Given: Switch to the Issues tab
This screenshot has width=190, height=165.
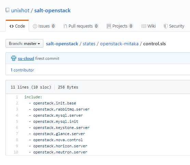Looking at the screenshot, I should pyautogui.click(x=44, y=26).
